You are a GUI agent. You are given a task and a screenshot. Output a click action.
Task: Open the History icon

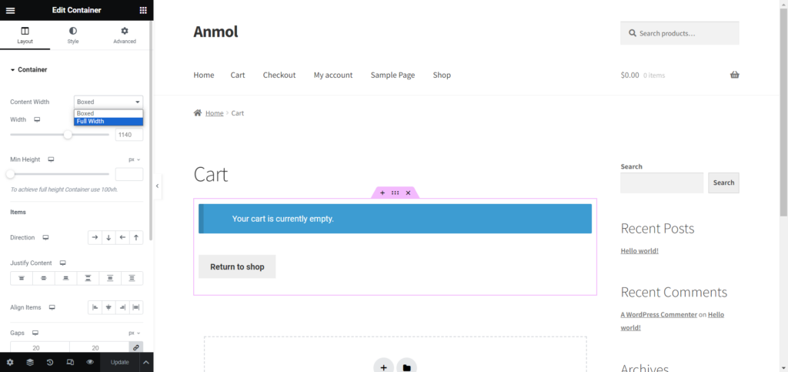(x=50, y=362)
